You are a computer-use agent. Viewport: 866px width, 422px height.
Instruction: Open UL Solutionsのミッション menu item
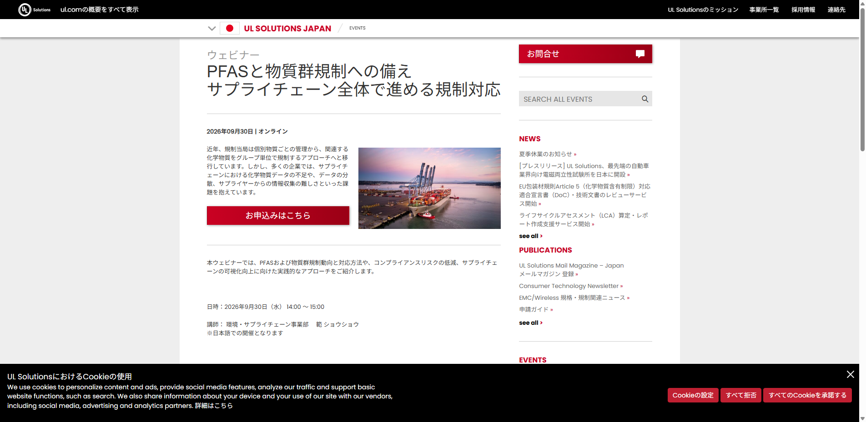pos(703,10)
